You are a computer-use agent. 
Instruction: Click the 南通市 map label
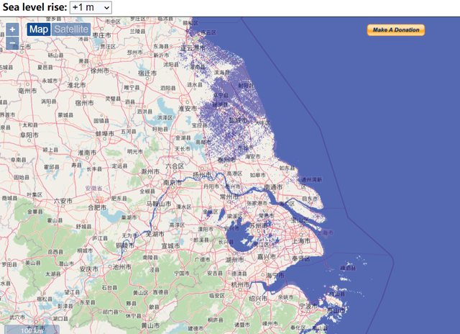pyautogui.click(x=274, y=187)
